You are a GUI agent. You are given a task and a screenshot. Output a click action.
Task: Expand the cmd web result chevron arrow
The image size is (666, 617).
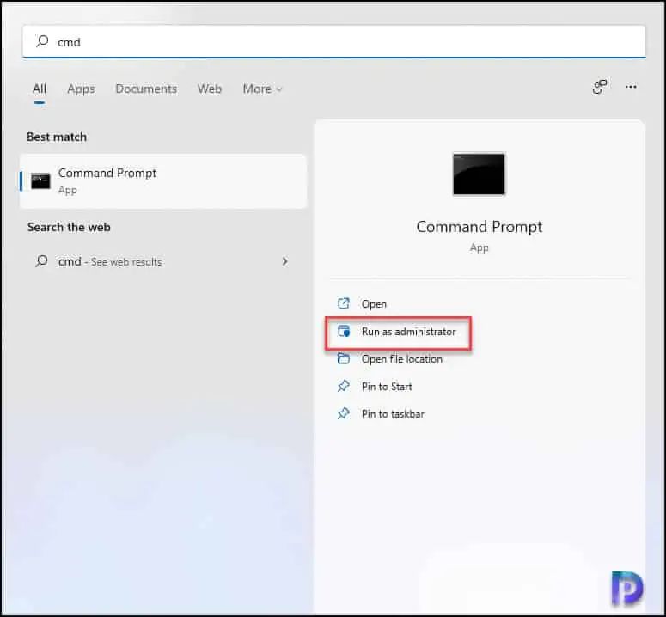(284, 261)
